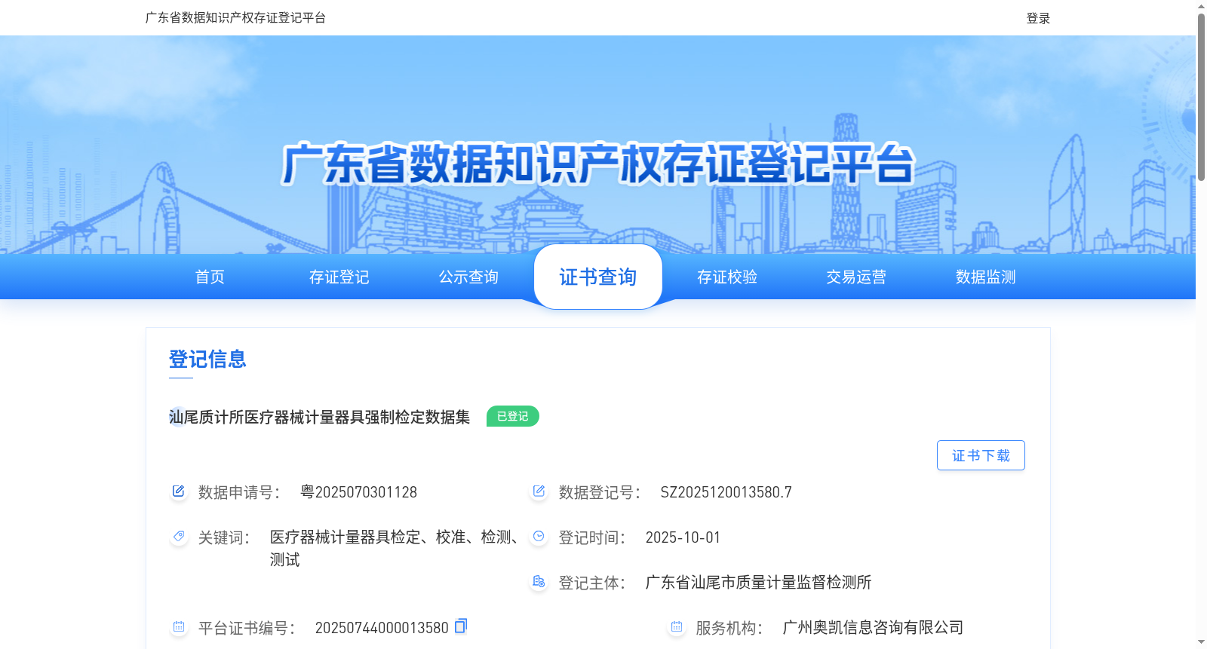The height and width of the screenshot is (649, 1207).
Task: Click the clock icon beside 登记时间
Action: pyautogui.click(x=539, y=537)
